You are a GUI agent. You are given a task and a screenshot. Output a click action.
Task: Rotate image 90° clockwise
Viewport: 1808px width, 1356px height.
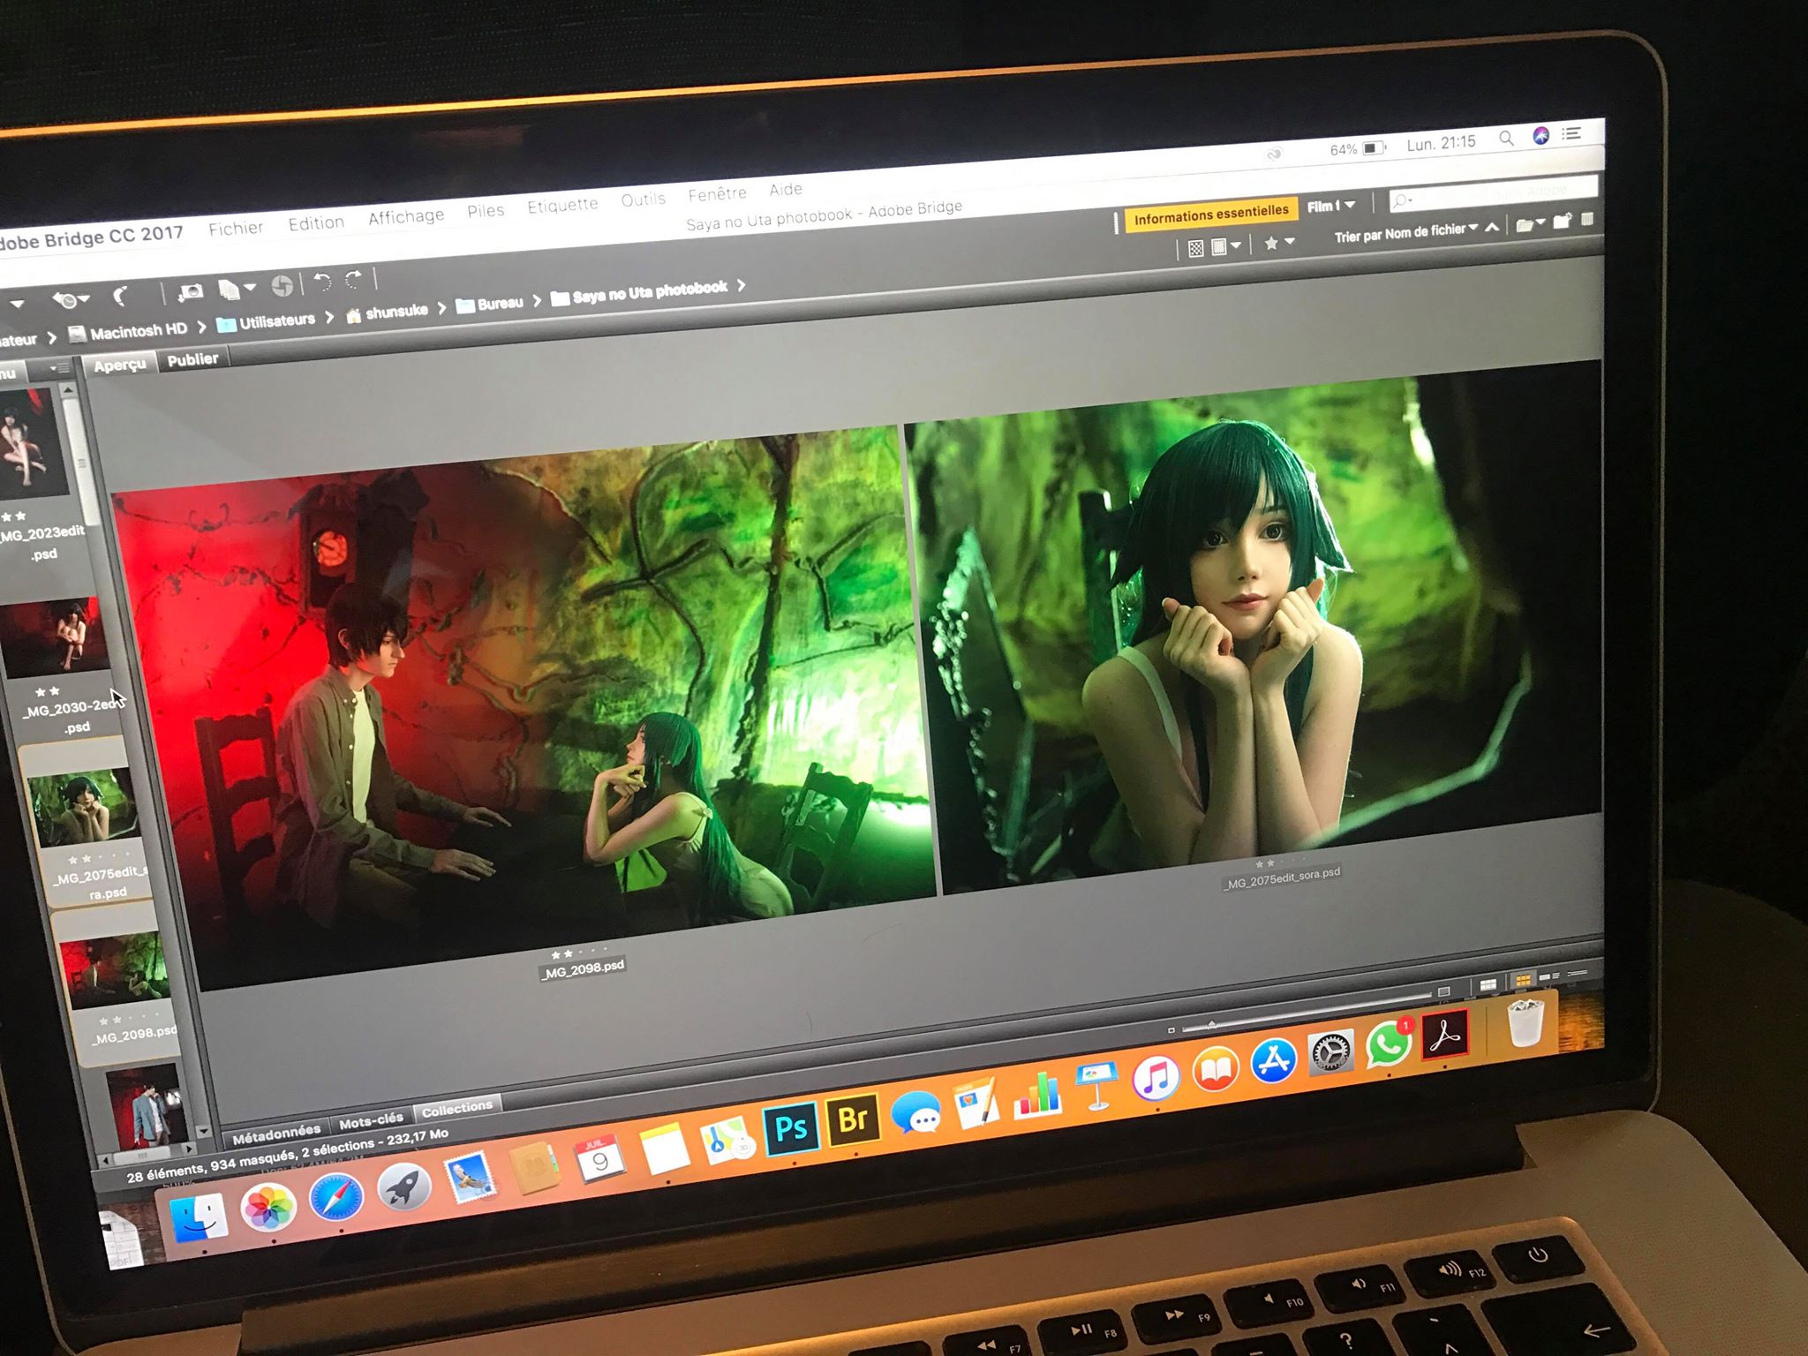(354, 279)
